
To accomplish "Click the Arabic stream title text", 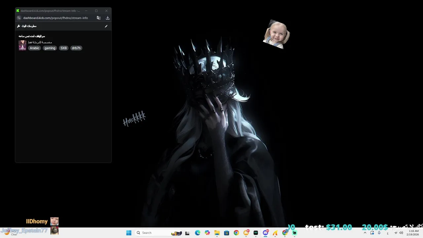I will click(x=32, y=36).
